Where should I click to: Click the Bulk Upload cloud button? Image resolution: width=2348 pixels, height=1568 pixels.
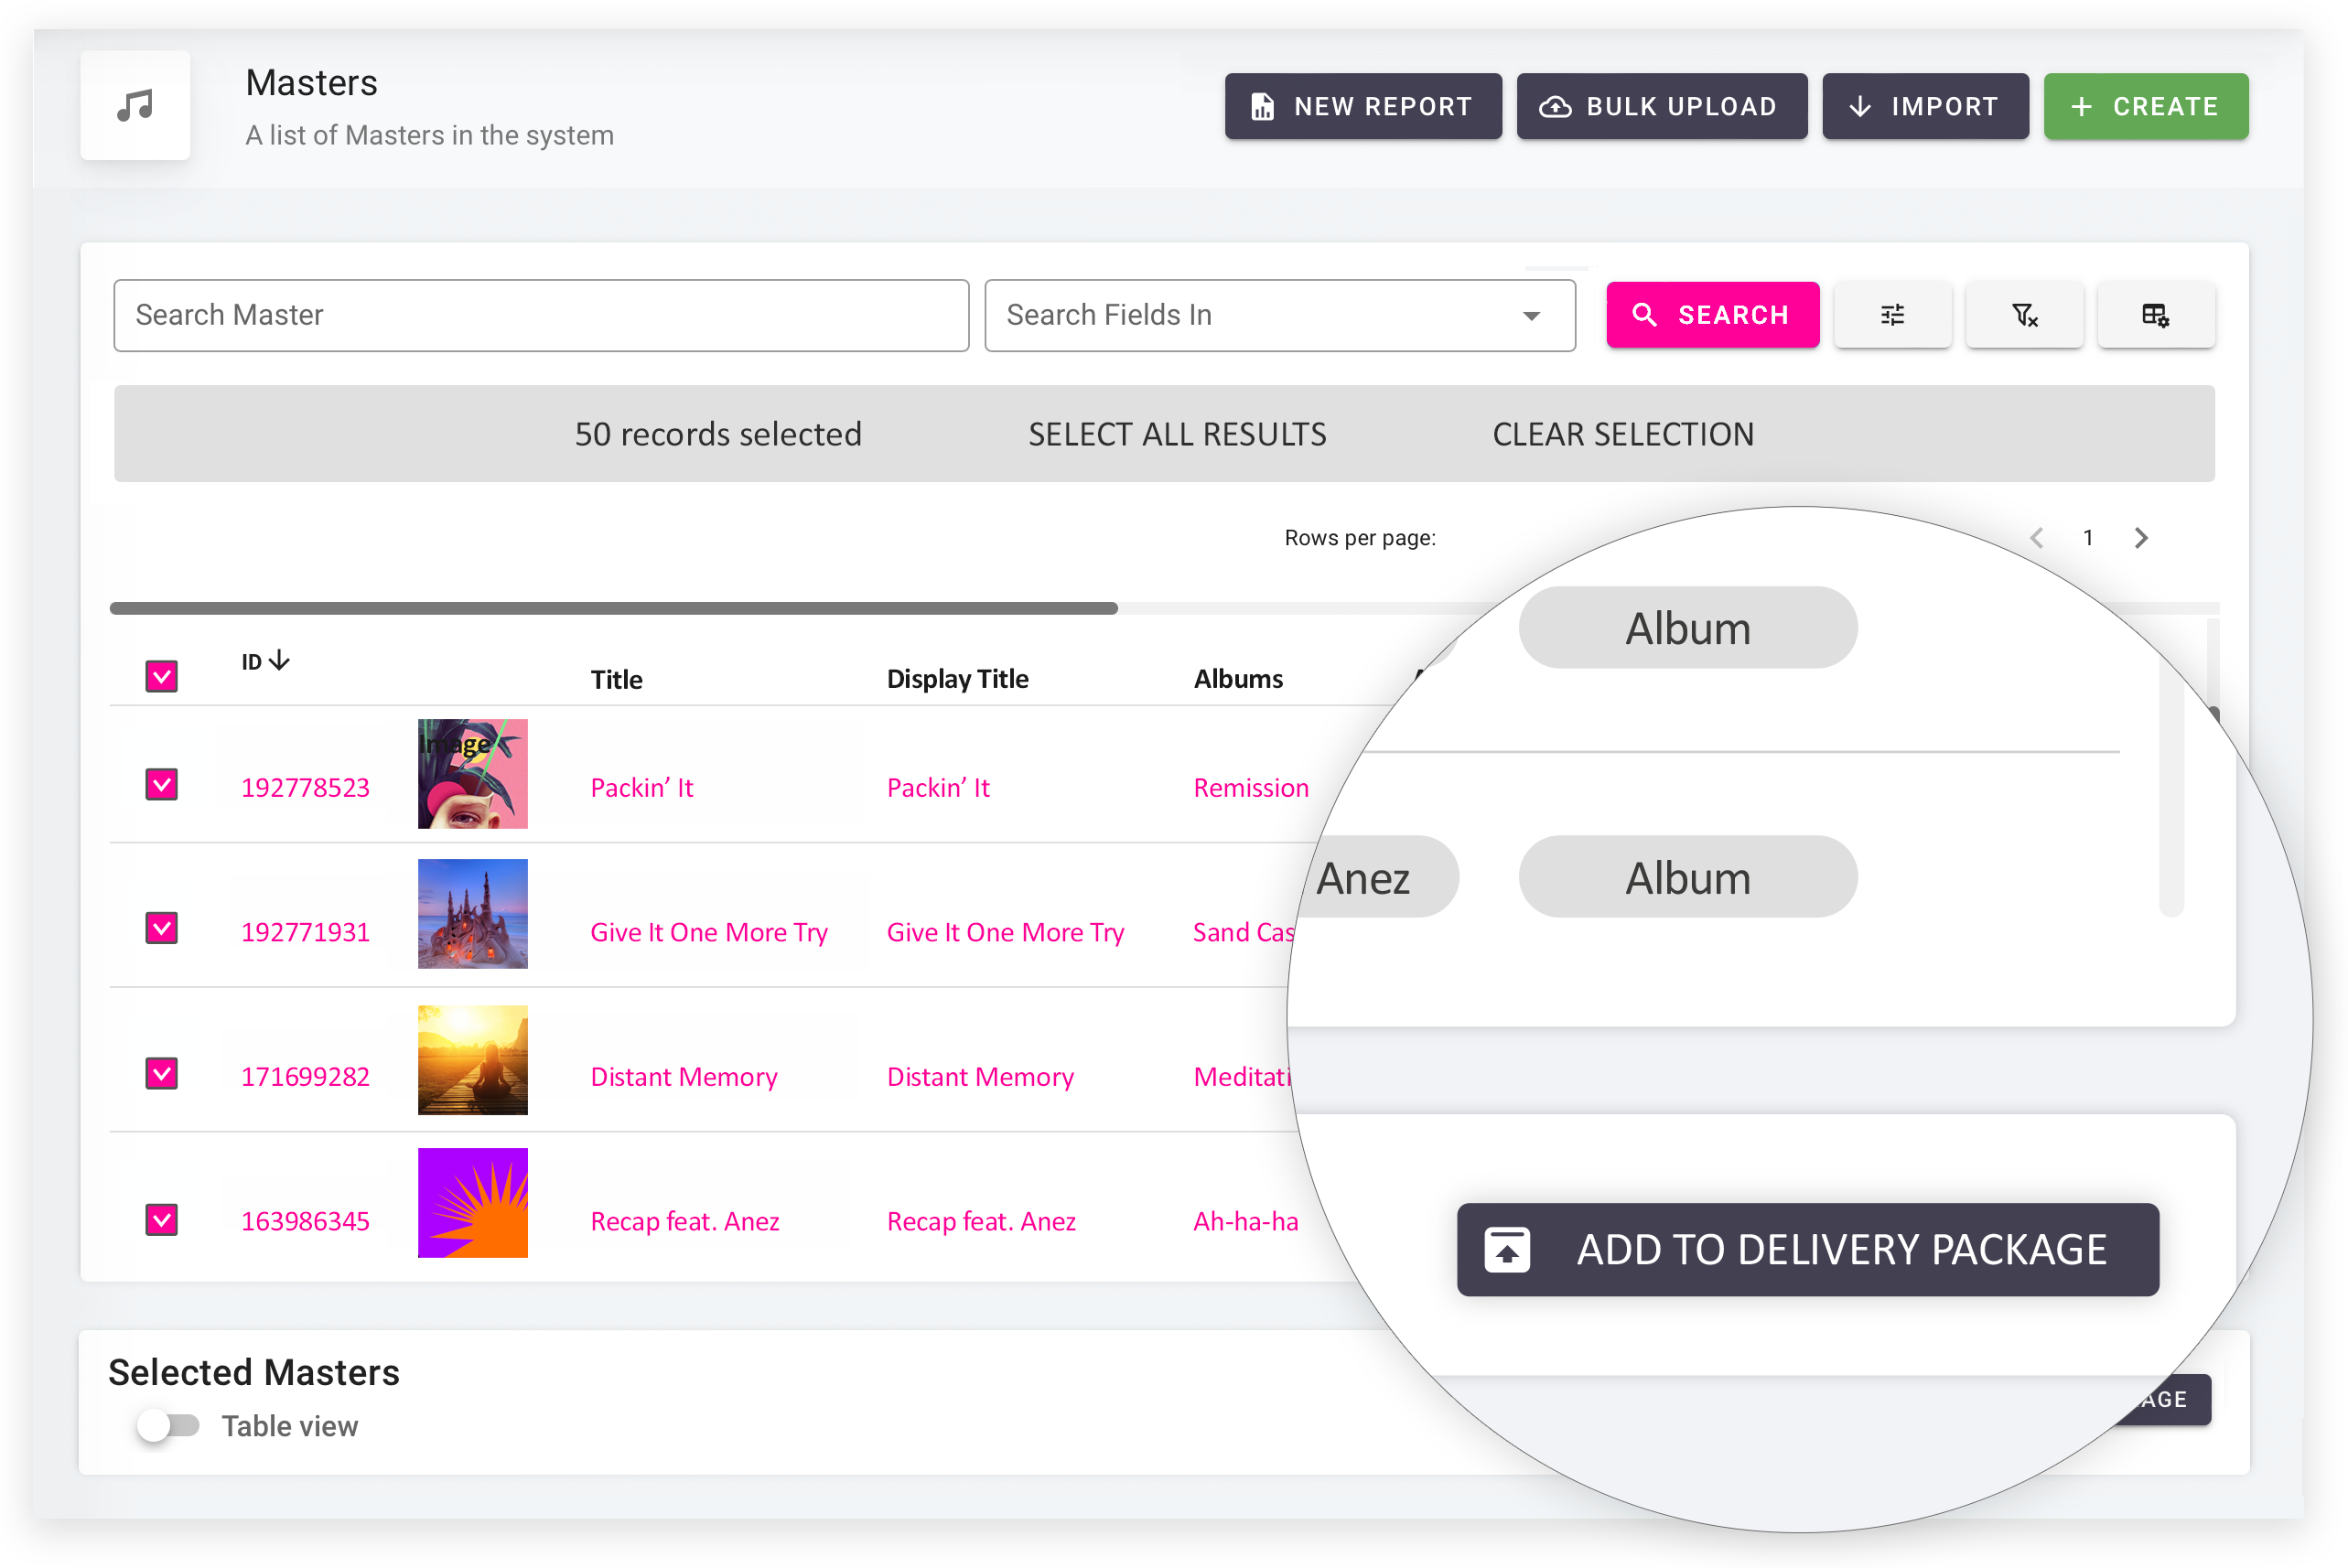tap(1661, 106)
